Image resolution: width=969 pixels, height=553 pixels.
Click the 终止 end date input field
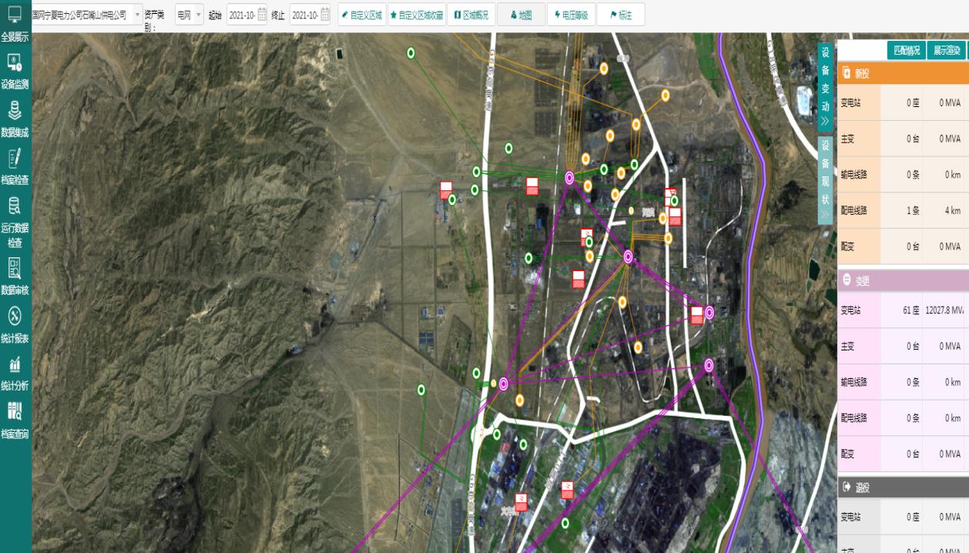point(304,15)
